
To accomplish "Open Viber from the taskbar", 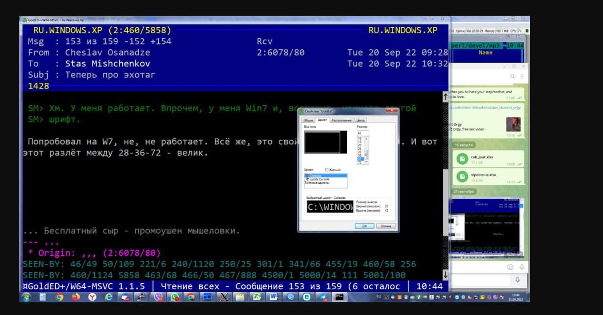I will (x=158, y=297).
